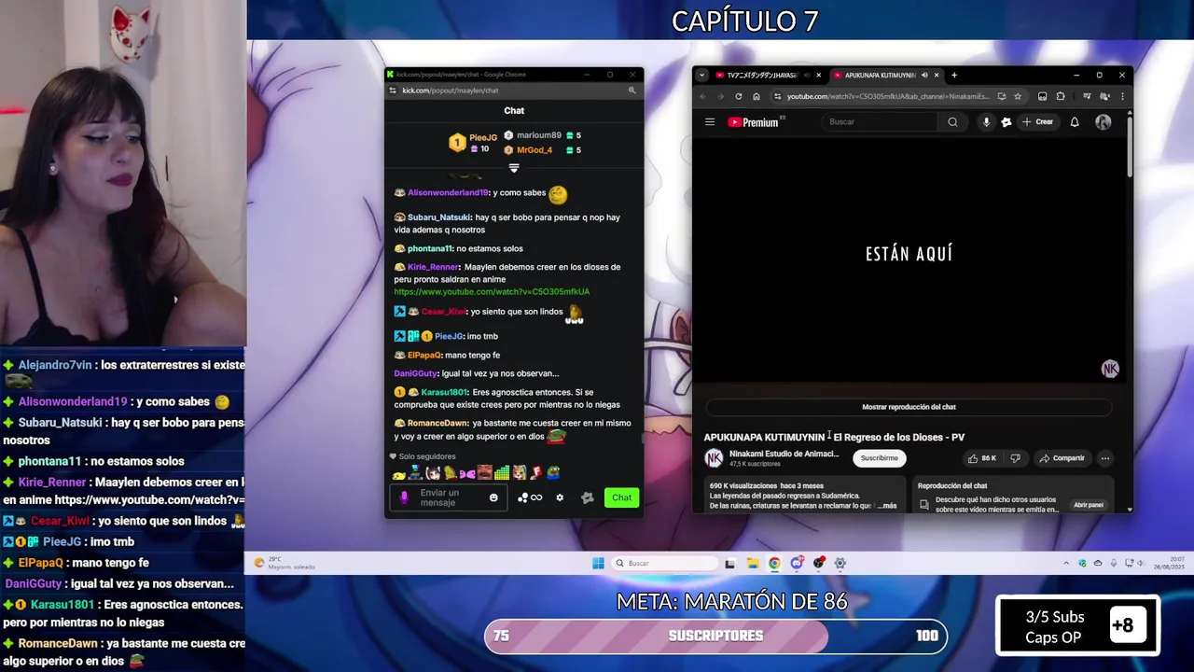Click the Windows taskbar Buscar search box
This screenshot has height=672, width=1194.
[x=664, y=563]
